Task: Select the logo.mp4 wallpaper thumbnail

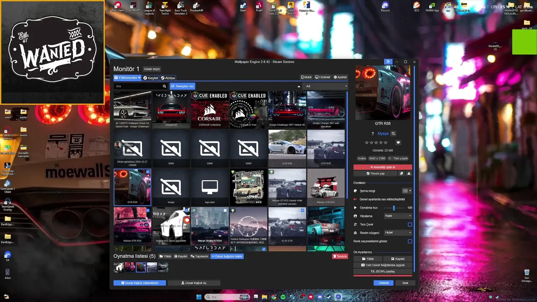Action: tap(209, 187)
